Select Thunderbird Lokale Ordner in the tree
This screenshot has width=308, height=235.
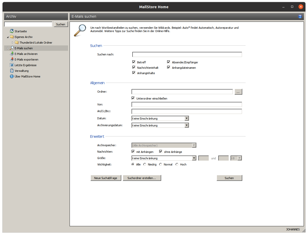36,43
